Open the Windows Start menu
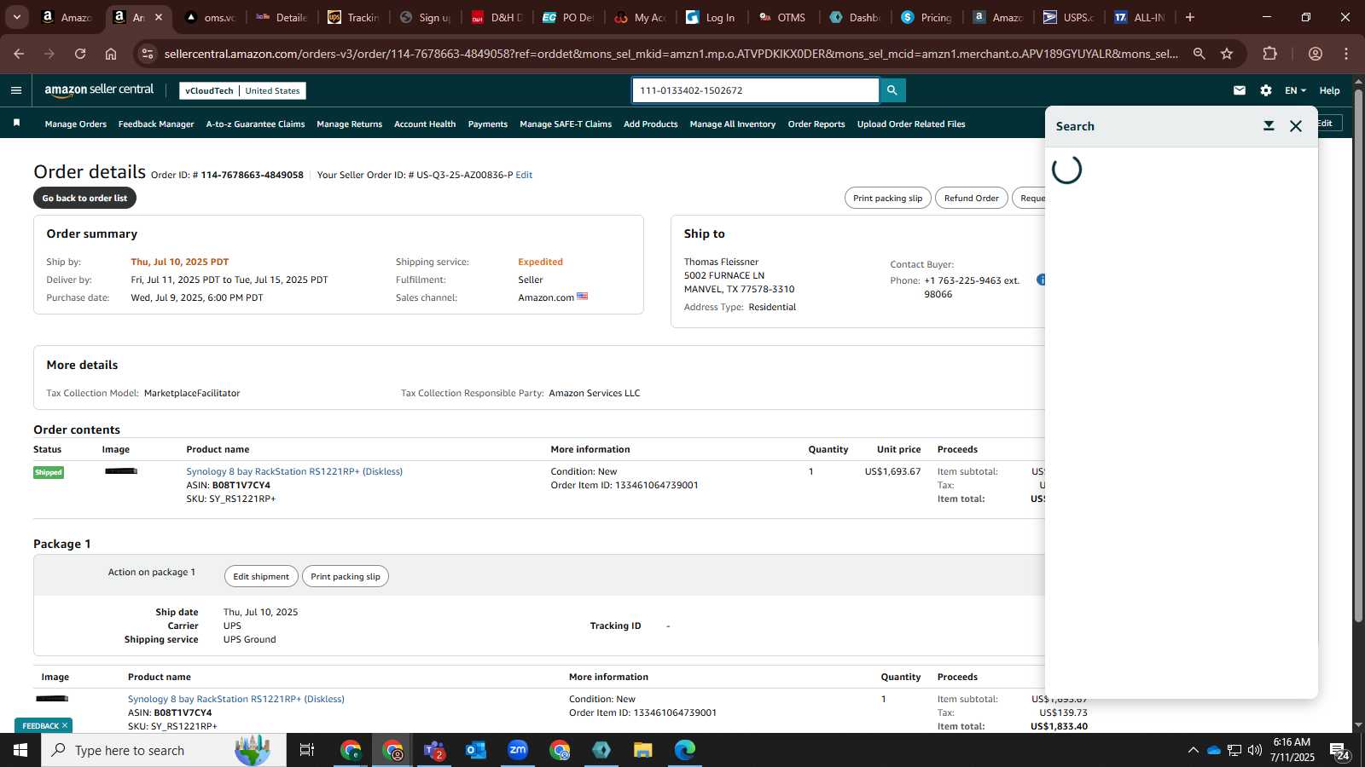 pyautogui.click(x=20, y=750)
